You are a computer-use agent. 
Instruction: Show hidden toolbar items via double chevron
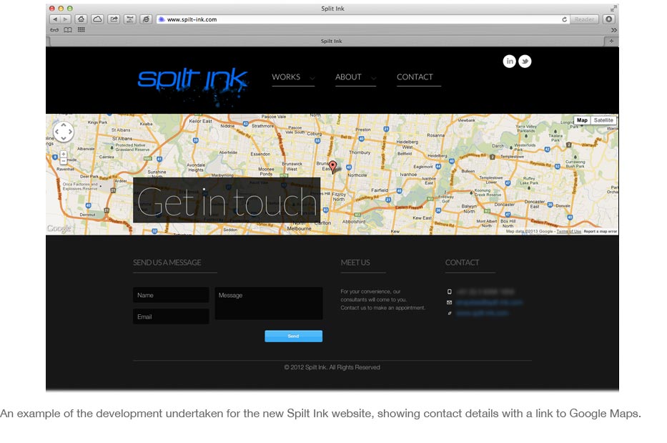(613, 30)
